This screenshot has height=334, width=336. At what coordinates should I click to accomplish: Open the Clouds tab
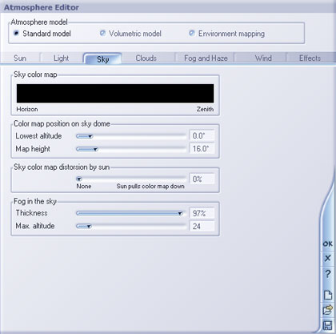click(x=146, y=58)
